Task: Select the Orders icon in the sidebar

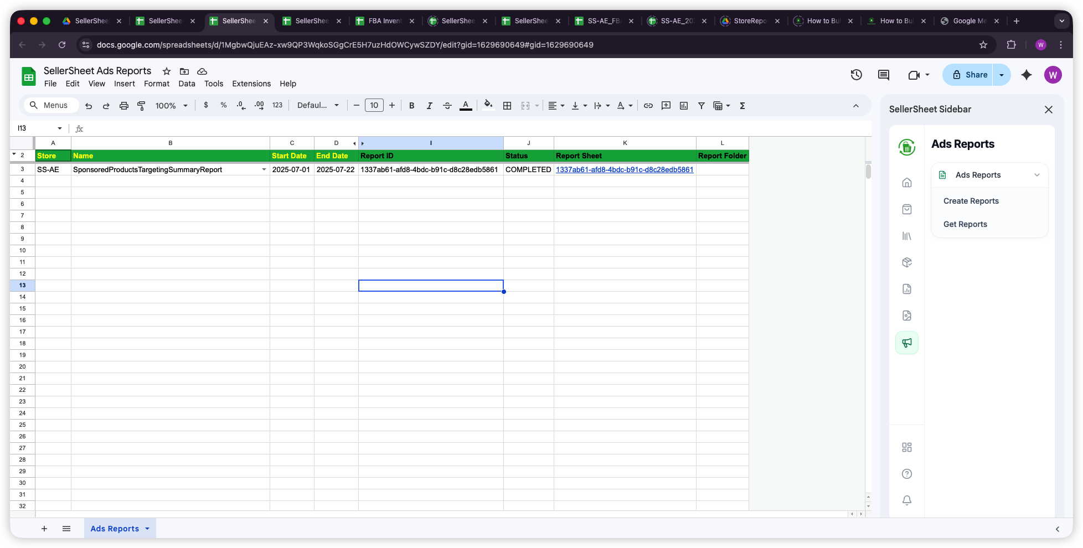Action: point(907,209)
